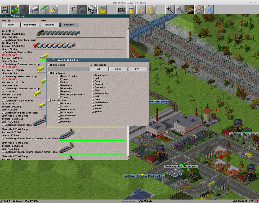This screenshot has width=259, height=203.
Task: Click the loading bar of (7) Haru F7 A
Action: [79, 49]
